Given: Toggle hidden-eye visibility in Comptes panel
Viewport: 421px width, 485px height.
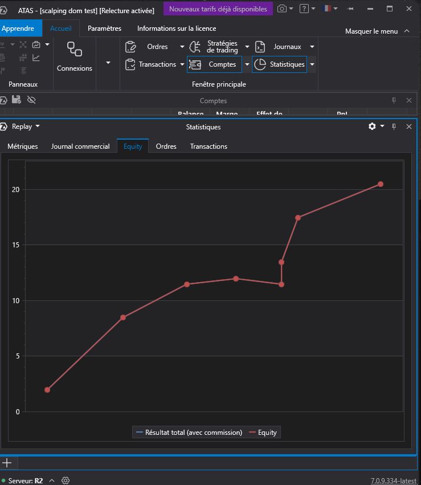Looking at the screenshot, I should [31, 100].
